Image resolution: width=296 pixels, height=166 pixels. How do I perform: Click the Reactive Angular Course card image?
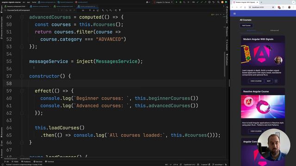(x=263, y=107)
